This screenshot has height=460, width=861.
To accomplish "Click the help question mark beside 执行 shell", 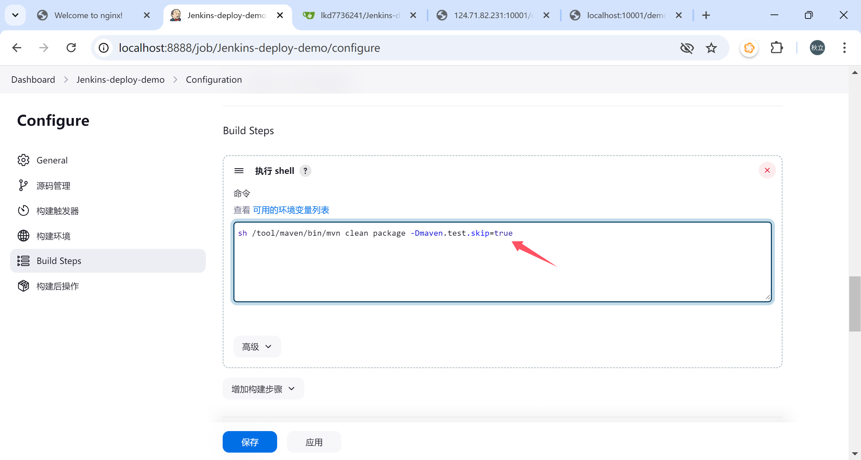I will [x=305, y=171].
